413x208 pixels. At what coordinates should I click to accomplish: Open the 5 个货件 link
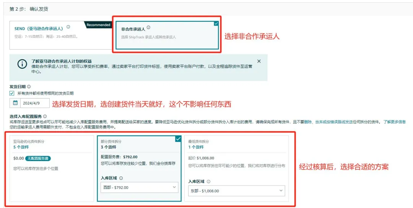pyautogui.click(x=21, y=147)
